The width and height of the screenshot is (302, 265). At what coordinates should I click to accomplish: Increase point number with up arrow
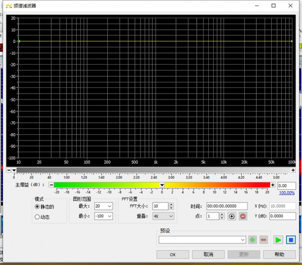point(222,214)
